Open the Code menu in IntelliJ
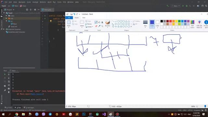 coord(29,2)
